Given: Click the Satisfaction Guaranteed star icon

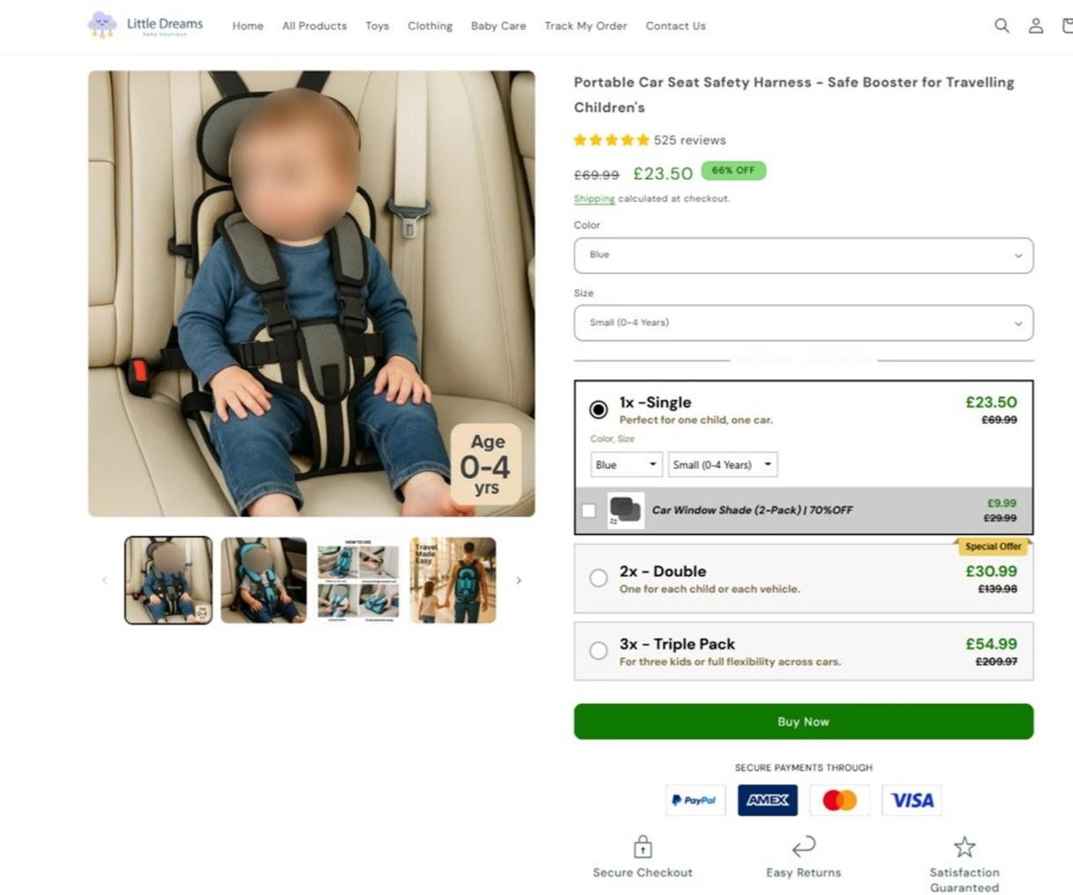Looking at the screenshot, I should pyautogui.click(x=964, y=847).
